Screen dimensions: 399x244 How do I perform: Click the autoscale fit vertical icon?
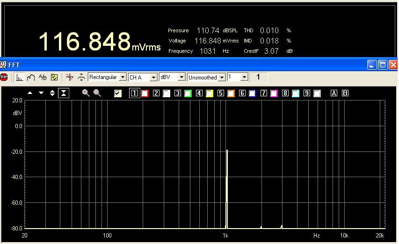coord(64,93)
